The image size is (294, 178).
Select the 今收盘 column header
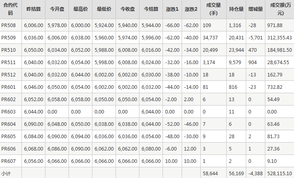coord(127,9)
